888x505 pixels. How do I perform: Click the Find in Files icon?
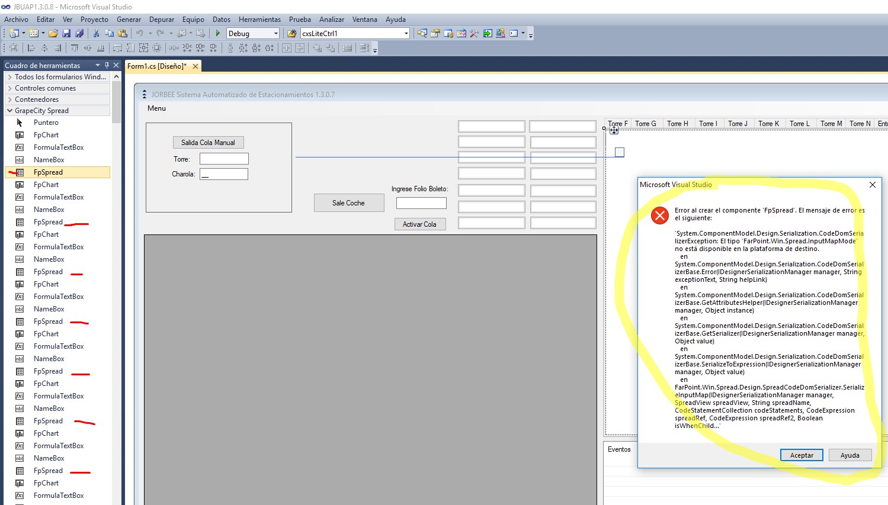tap(291, 33)
